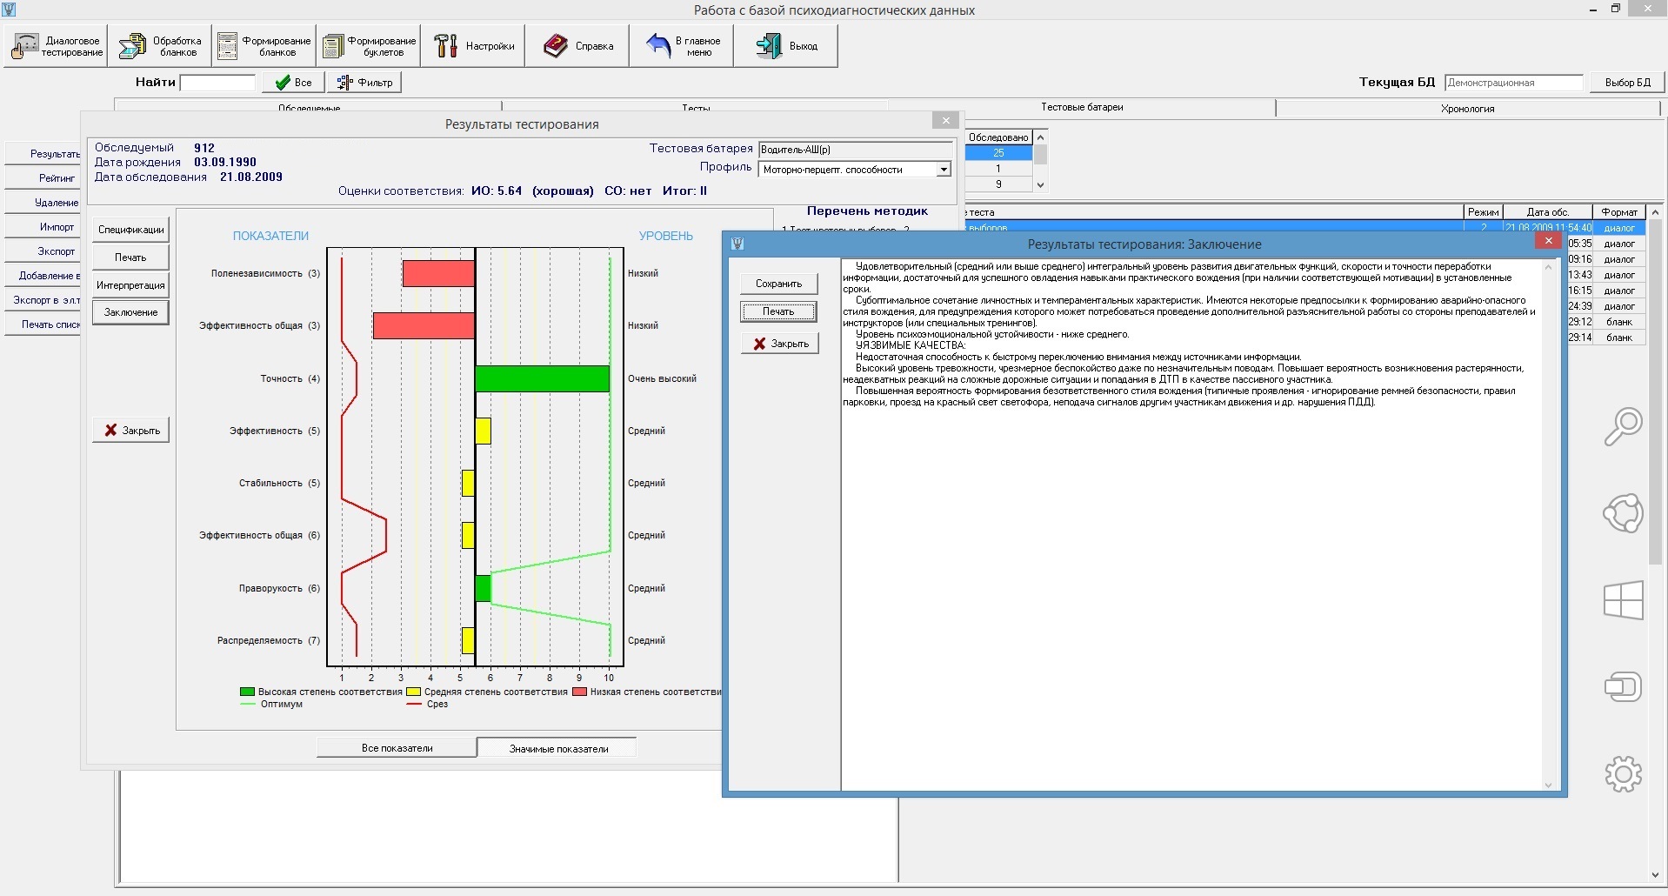Switch to Все показатели tab
1668x896 pixels.
click(x=397, y=748)
